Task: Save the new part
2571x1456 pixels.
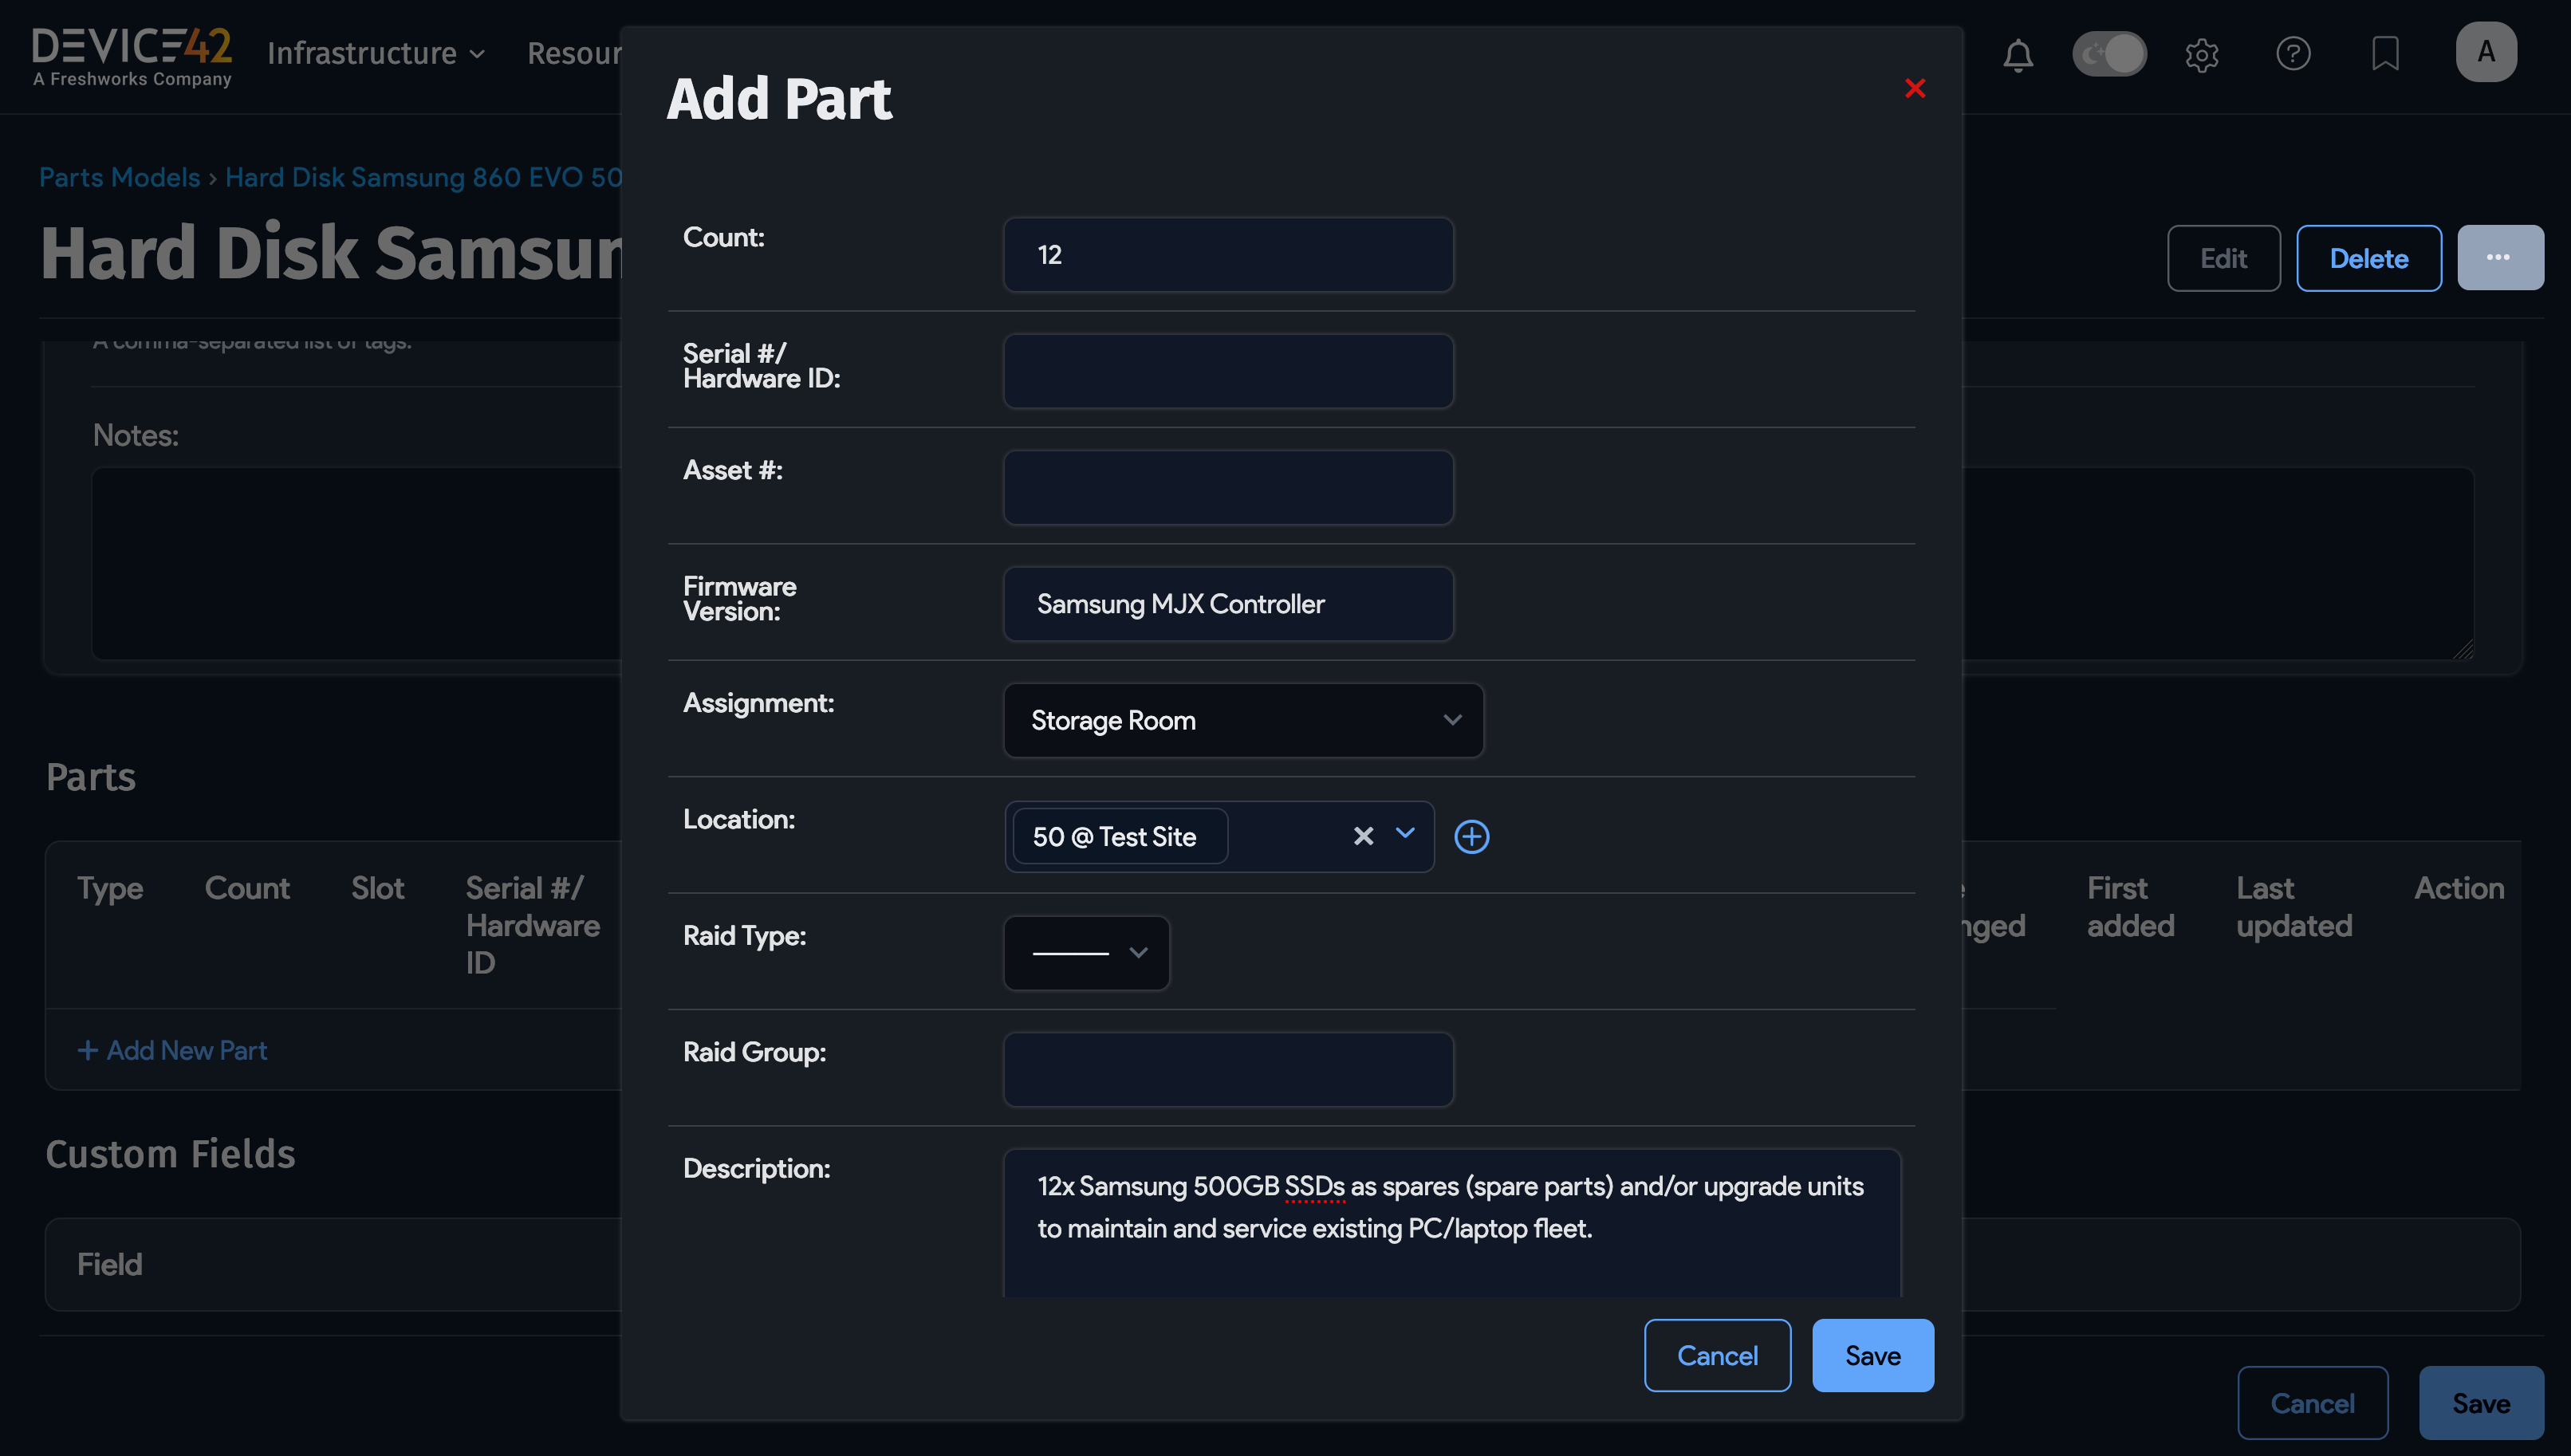Action: (1872, 1355)
